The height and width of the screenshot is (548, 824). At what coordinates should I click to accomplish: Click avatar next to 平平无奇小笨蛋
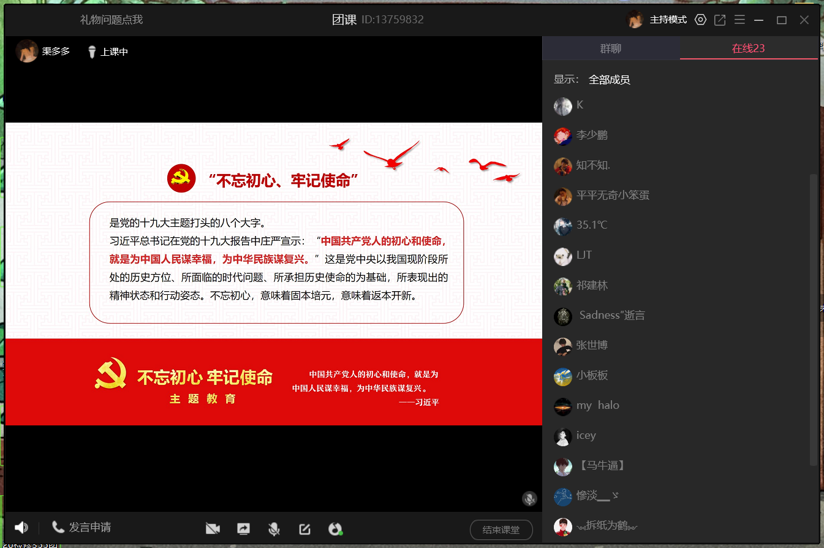pyautogui.click(x=563, y=196)
